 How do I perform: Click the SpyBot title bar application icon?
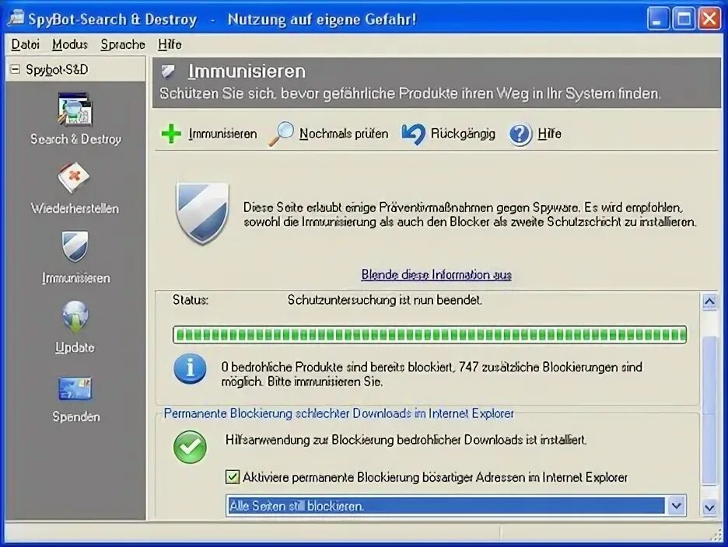click(x=16, y=19)
